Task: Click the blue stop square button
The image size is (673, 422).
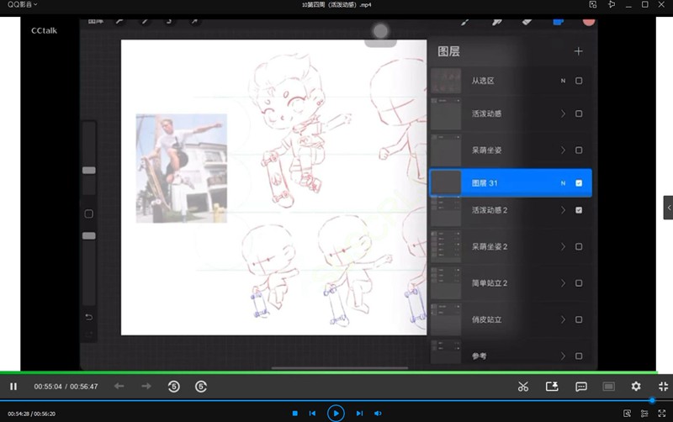Action: [295, 414]
